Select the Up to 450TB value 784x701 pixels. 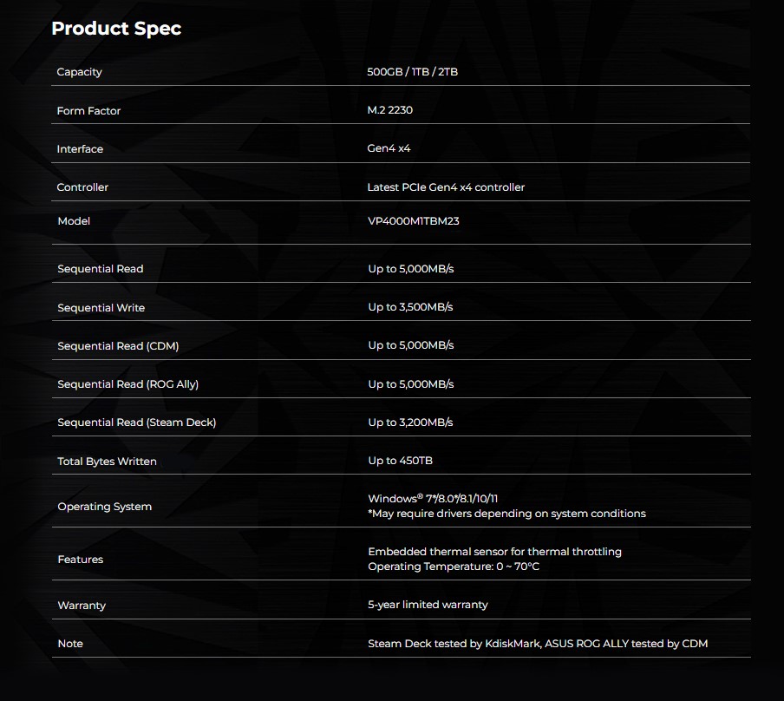[400, 461]
